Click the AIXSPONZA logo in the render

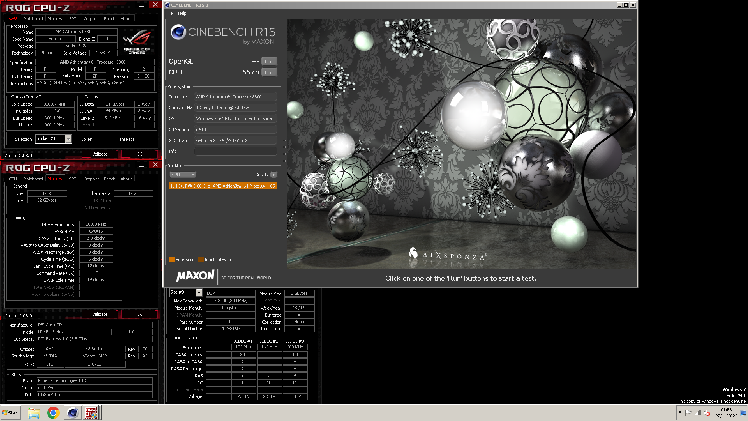[x=447, y=255]
